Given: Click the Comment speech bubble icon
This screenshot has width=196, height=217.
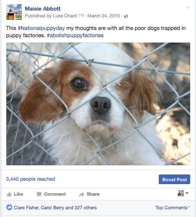Looking at the screenshot, I should 39,194.
